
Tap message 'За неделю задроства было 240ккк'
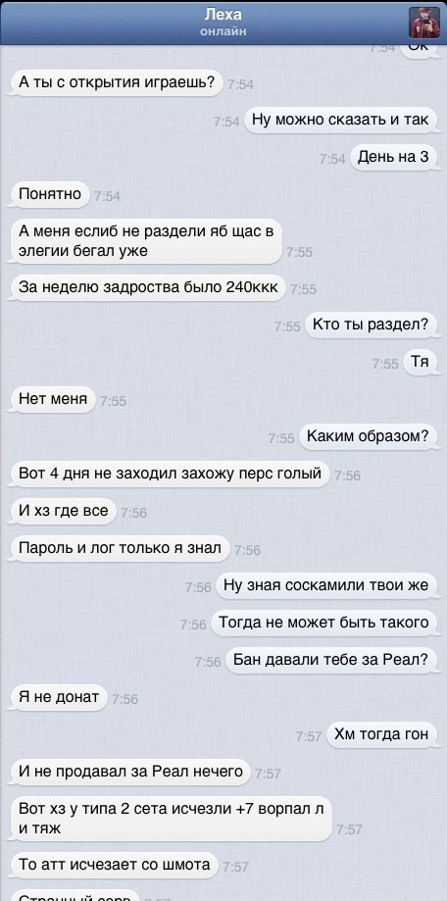click(x=148, y=286)
